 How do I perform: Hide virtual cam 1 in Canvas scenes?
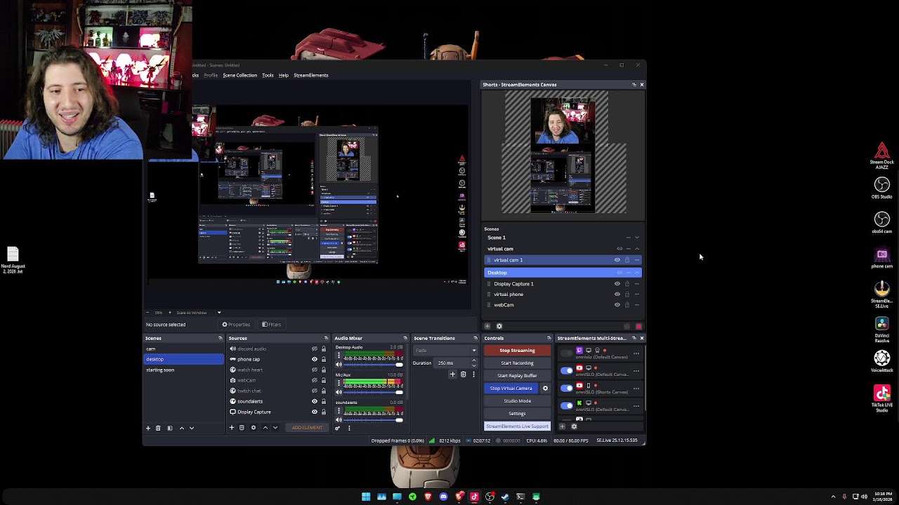tap(617, 260)
